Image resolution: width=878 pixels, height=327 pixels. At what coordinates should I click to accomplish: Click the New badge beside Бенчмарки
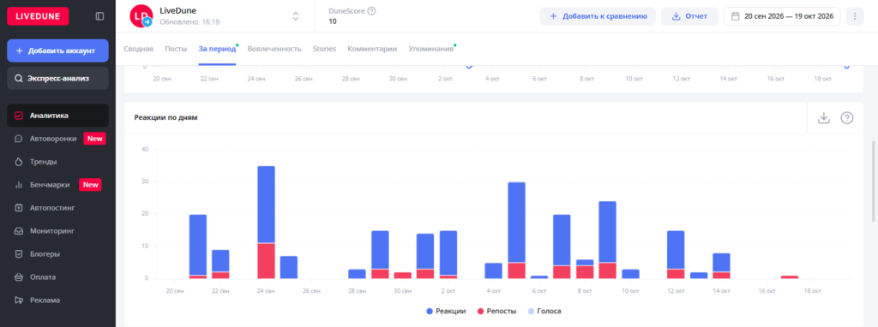pyautogui.click(x=90, y=184)
